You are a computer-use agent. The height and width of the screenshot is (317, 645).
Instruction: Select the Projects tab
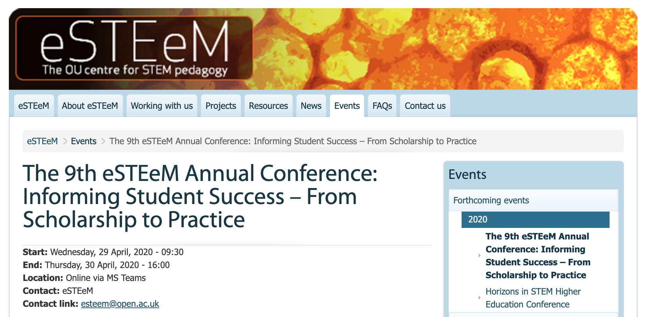pos(221,106)
